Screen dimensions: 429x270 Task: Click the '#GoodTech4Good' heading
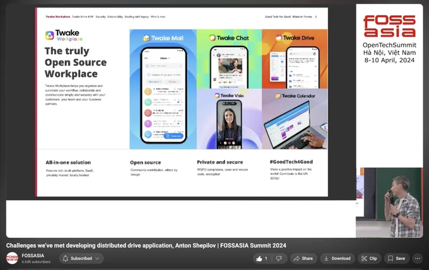(291, 162)
